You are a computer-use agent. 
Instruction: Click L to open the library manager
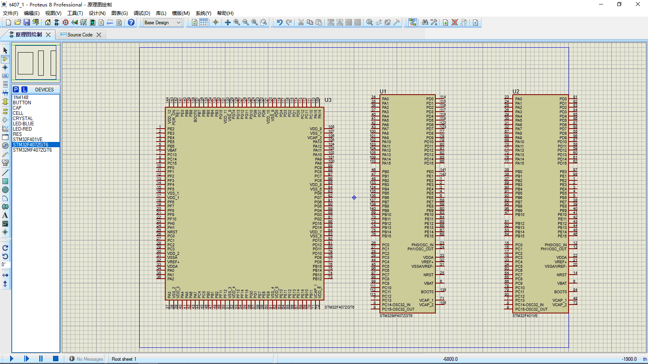[x=24, y=89]
